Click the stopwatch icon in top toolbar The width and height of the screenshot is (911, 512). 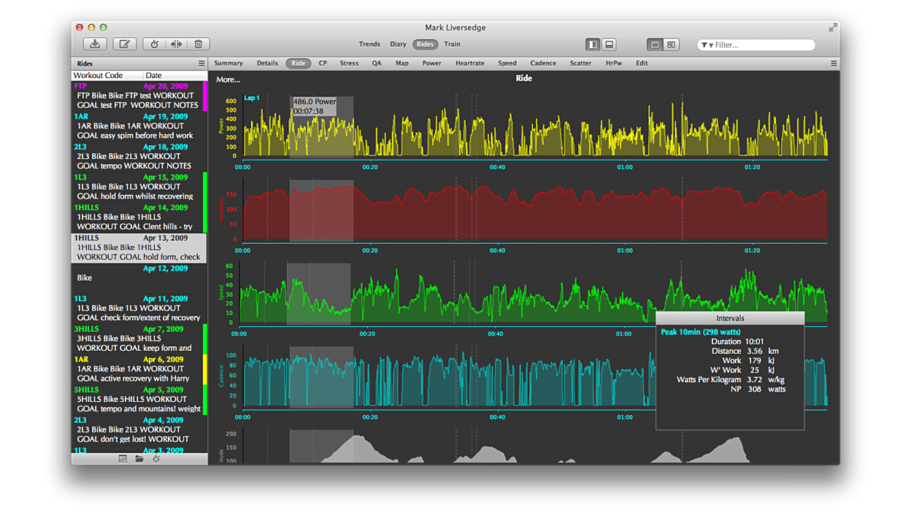pos(155,44)
